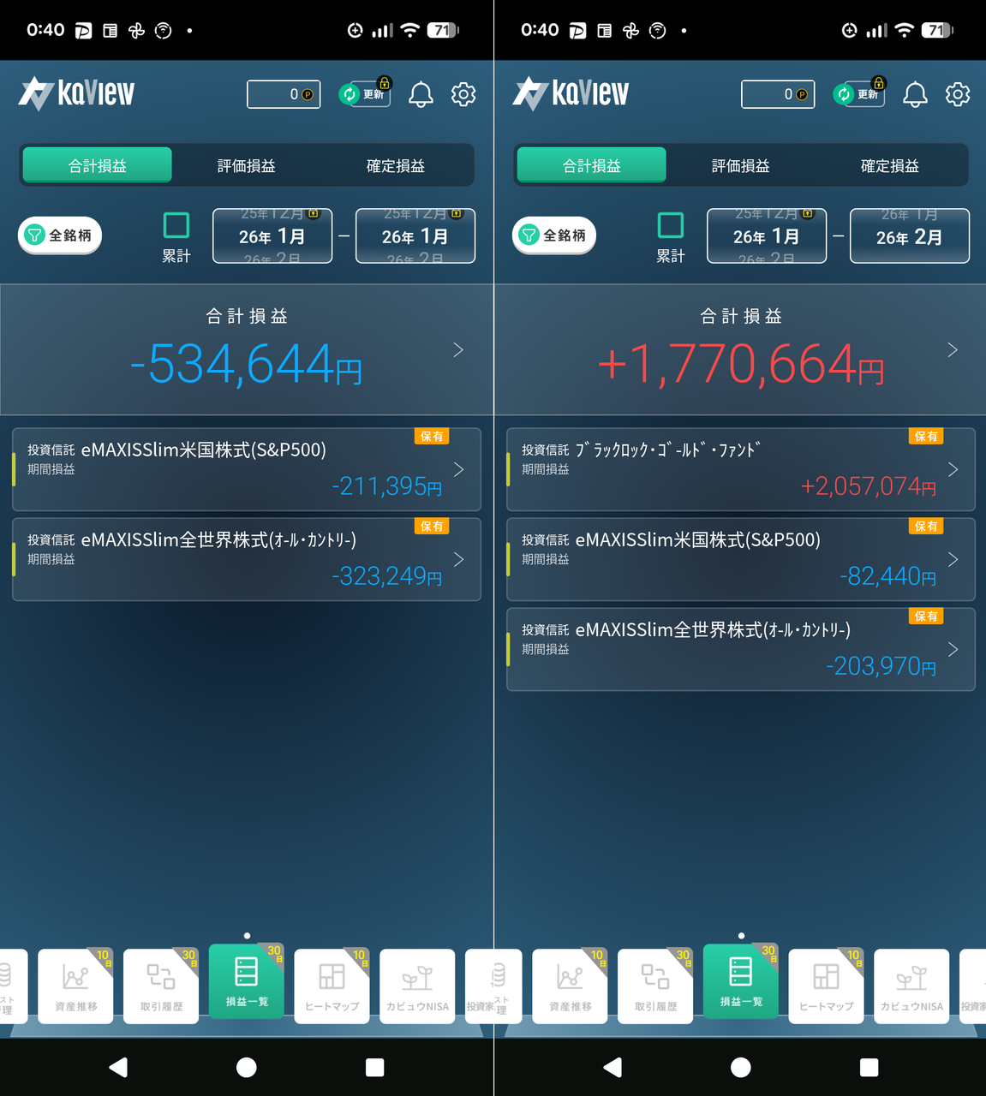This screenshot has height=1096, width=986.
Task: Tap the kaview logo in the header
Action: click(75, 94)
